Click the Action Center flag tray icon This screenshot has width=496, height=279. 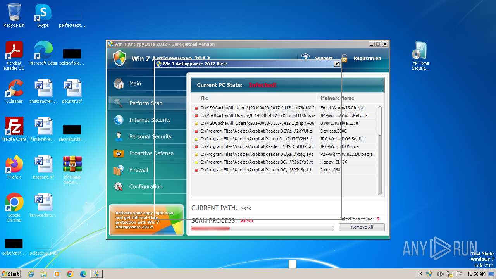460,274
